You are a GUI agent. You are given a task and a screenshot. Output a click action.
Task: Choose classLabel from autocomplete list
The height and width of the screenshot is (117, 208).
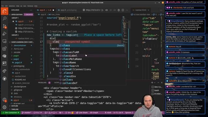click(92, 56)
